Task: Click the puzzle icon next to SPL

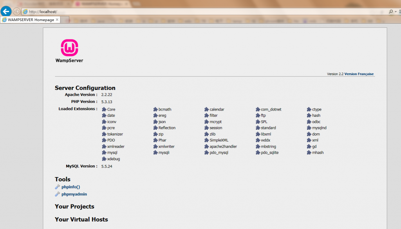Action: click(x=258, y=122)
